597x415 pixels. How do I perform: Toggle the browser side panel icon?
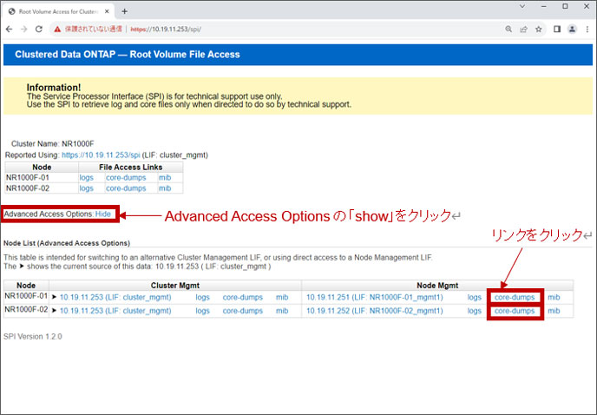coord(557,29)
